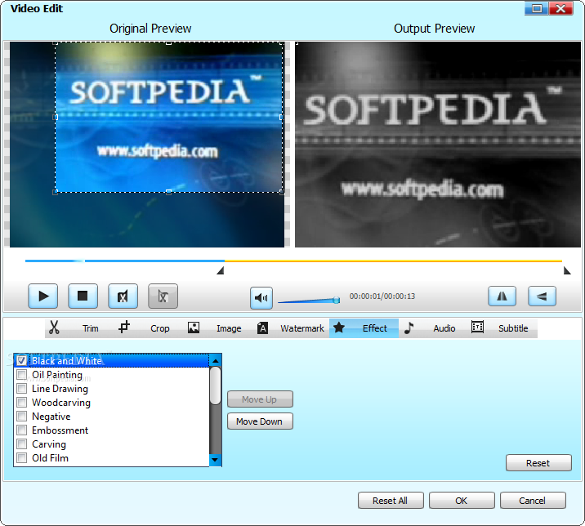The width and height of the screenshot is (585, 526).
Task: Uncheck the Black and White effect
Action: coord(21,360)
